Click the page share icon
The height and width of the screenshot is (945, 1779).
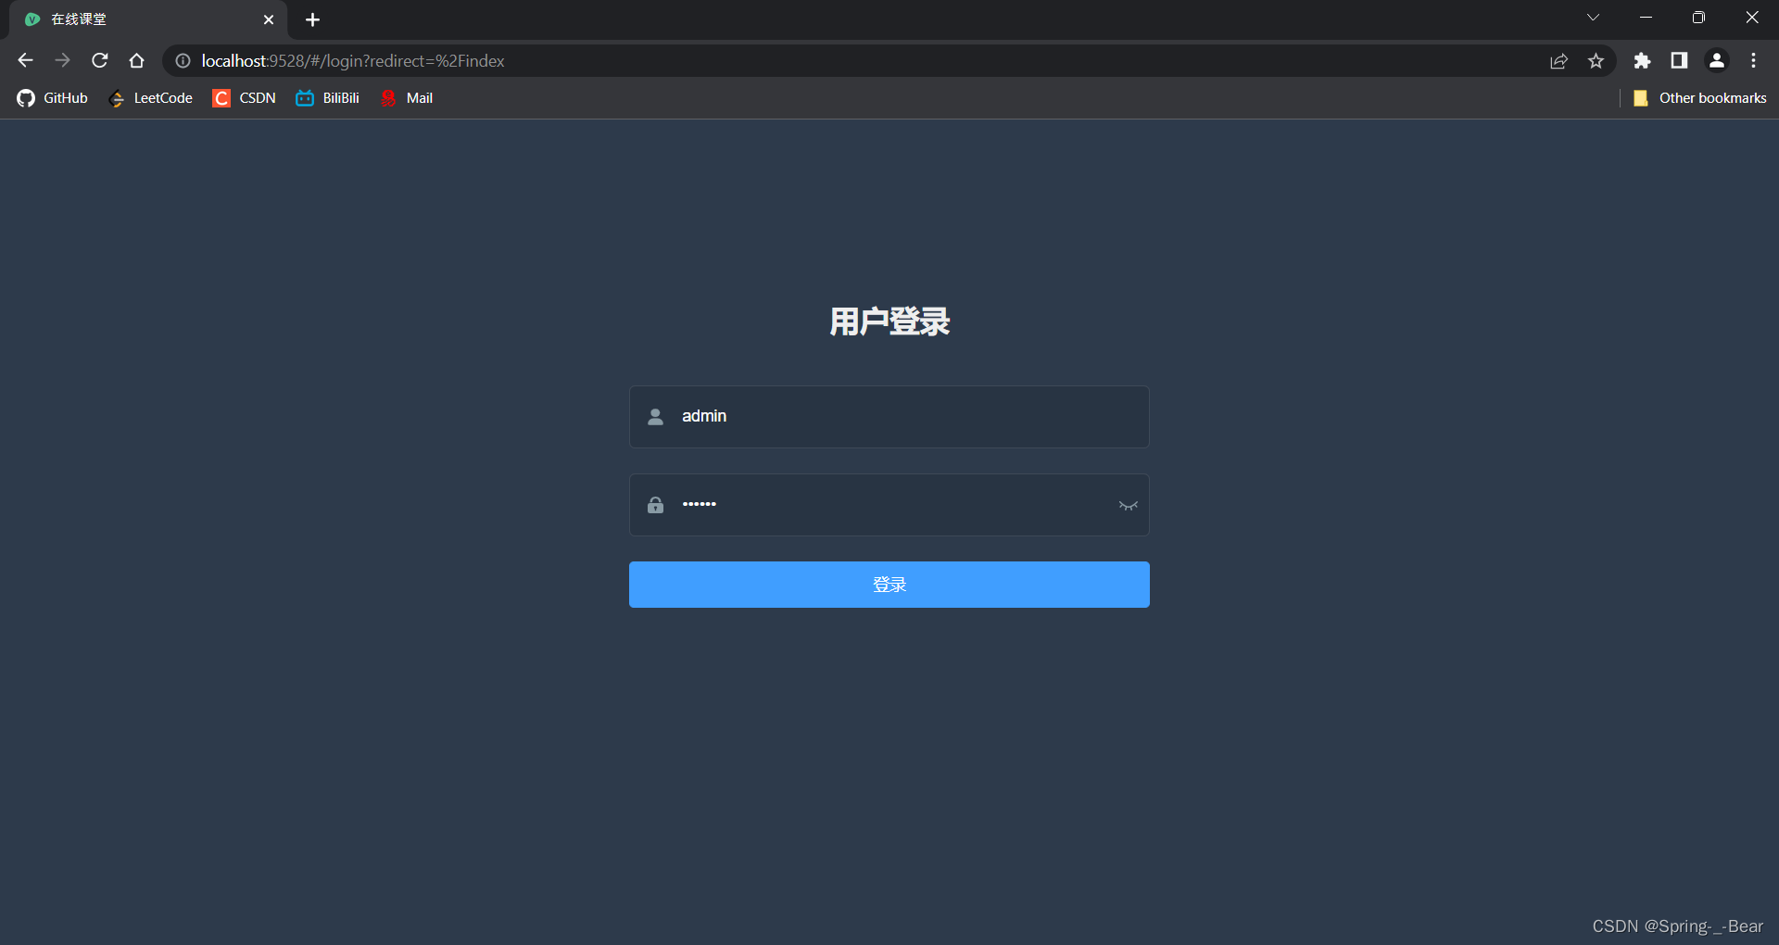tap(1558, 60)
